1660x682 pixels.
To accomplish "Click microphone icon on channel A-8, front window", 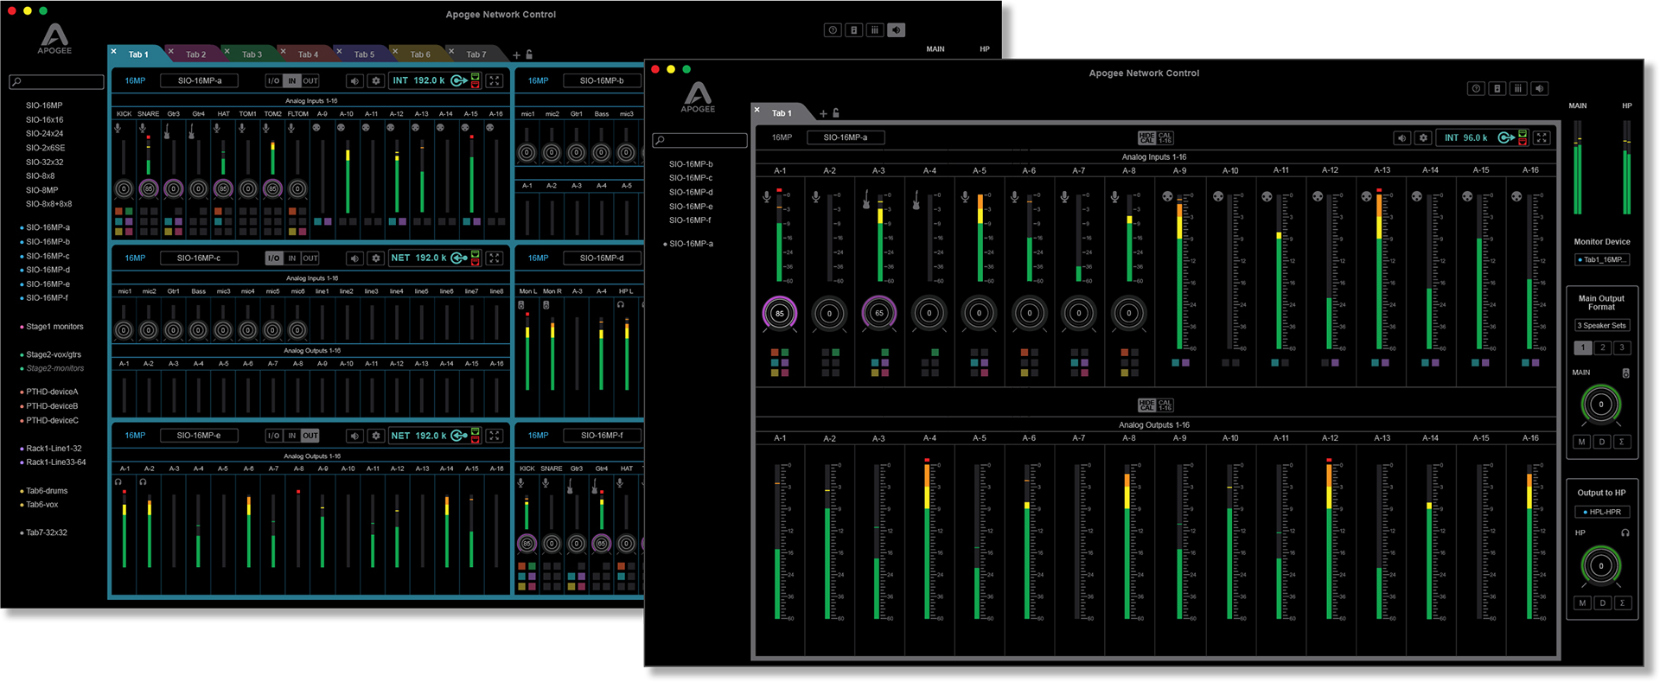I will point(1114,197).
